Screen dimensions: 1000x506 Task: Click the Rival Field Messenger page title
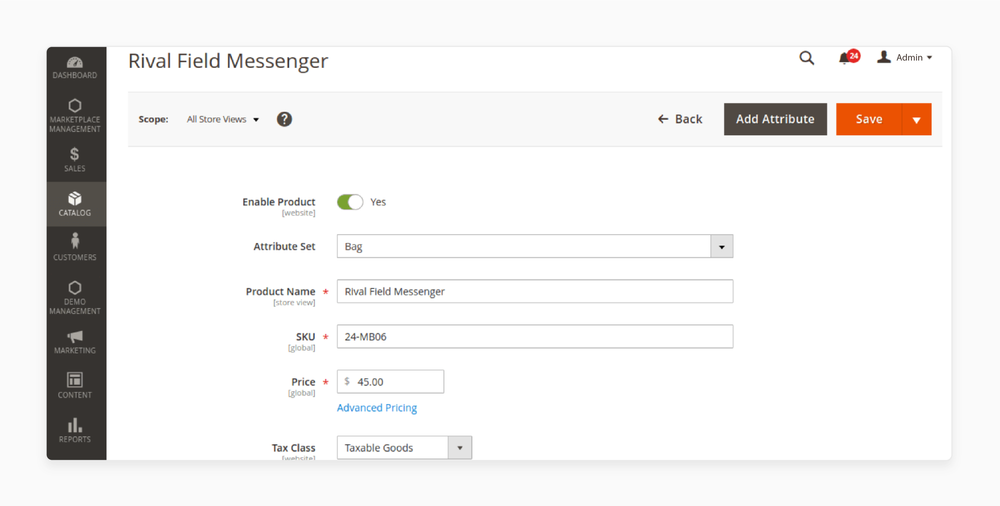(x=228, y=61)
